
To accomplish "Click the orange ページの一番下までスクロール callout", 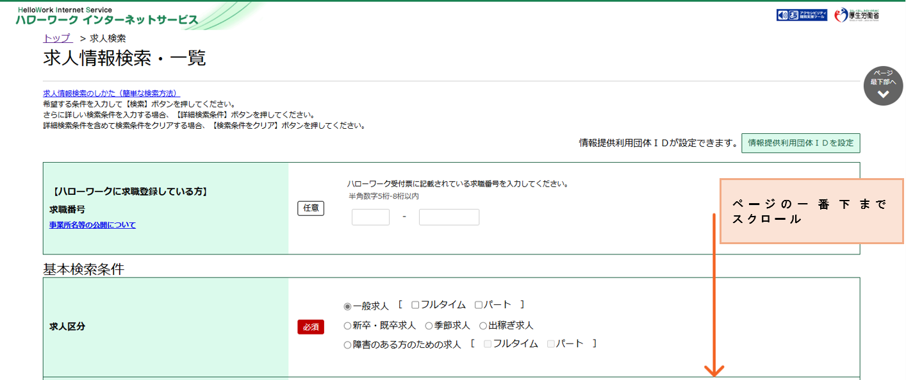I will [812, 211].
